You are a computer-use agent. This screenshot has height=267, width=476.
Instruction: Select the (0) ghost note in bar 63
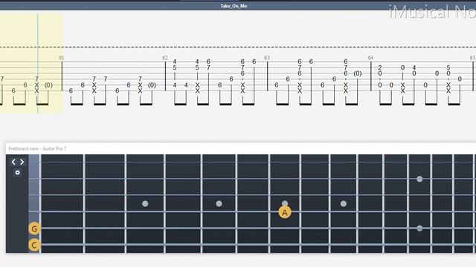click(x=358, y=73)
